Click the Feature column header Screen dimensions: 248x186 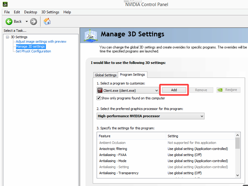(131, 136)
